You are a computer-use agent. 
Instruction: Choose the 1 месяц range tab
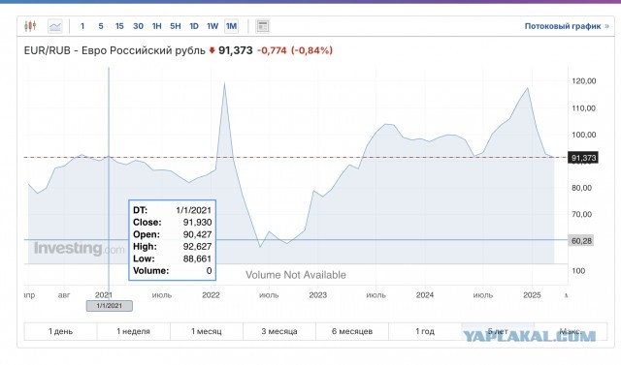point(207,331)
